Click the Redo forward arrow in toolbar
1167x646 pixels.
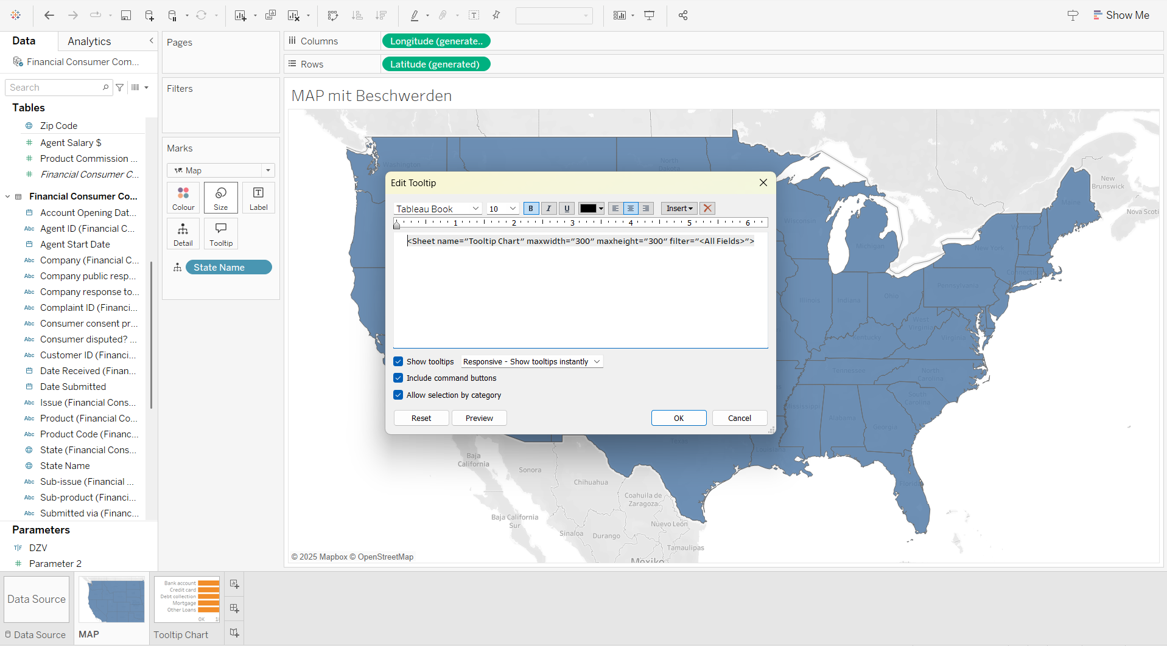(73, 15)
